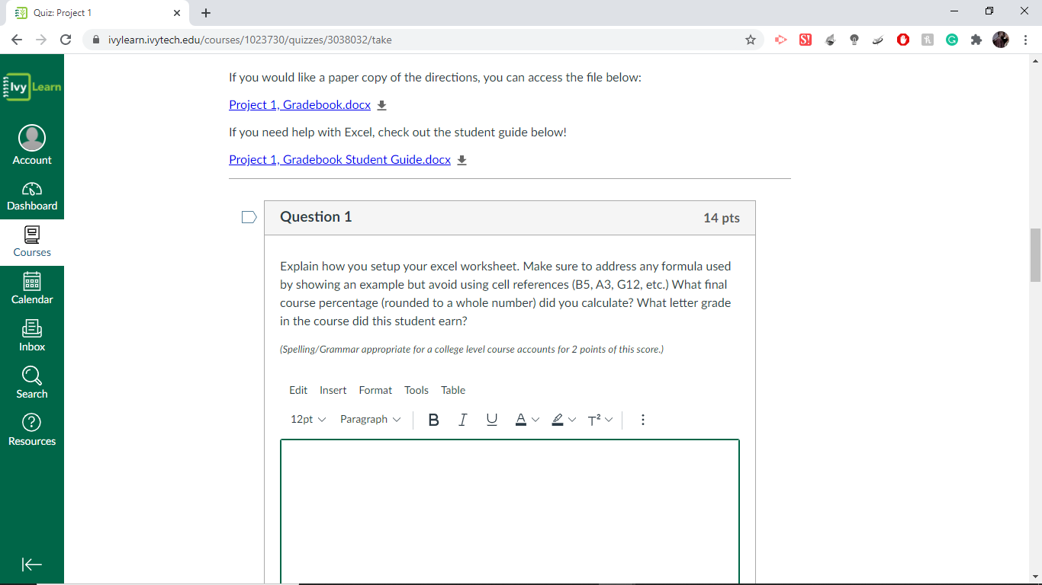
Task: Flag Question 1 for review
Action: pos(249,218)
